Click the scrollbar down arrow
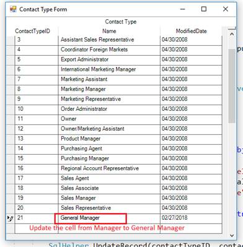This screenshot has width=243, height=247. click(232, 235)
